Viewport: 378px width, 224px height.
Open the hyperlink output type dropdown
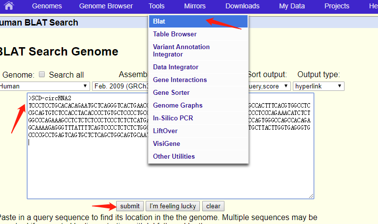point(318,86)
